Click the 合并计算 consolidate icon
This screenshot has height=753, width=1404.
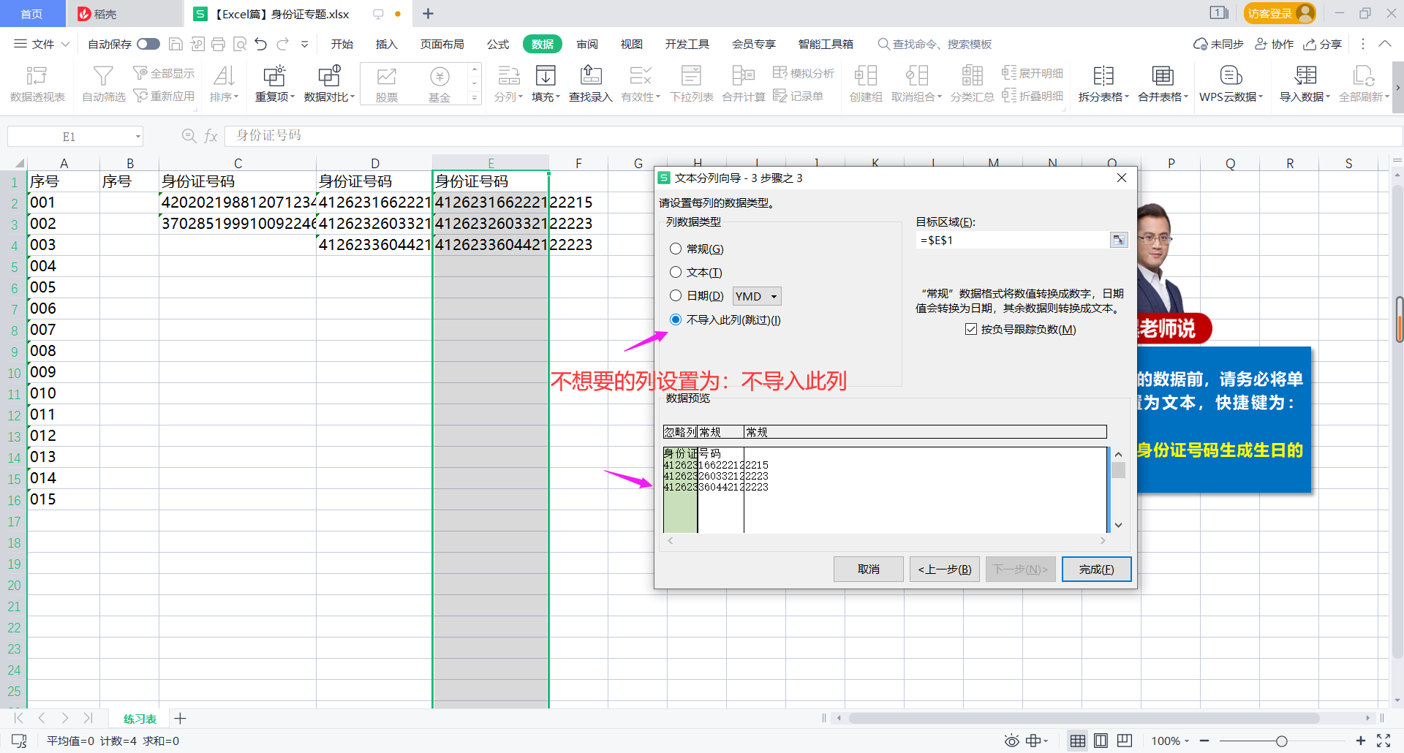point(743,83)
